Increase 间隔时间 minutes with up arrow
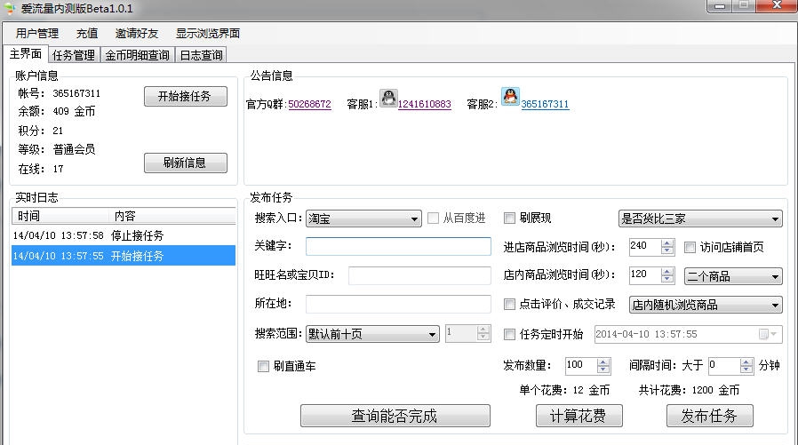The image size is (798, 445). point(746,362)
